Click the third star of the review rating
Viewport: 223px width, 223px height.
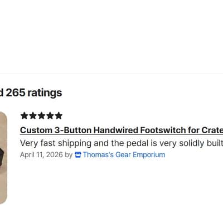41,115
